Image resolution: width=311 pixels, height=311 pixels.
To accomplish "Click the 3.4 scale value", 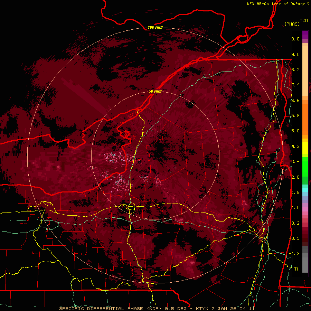I will (295, 162).
